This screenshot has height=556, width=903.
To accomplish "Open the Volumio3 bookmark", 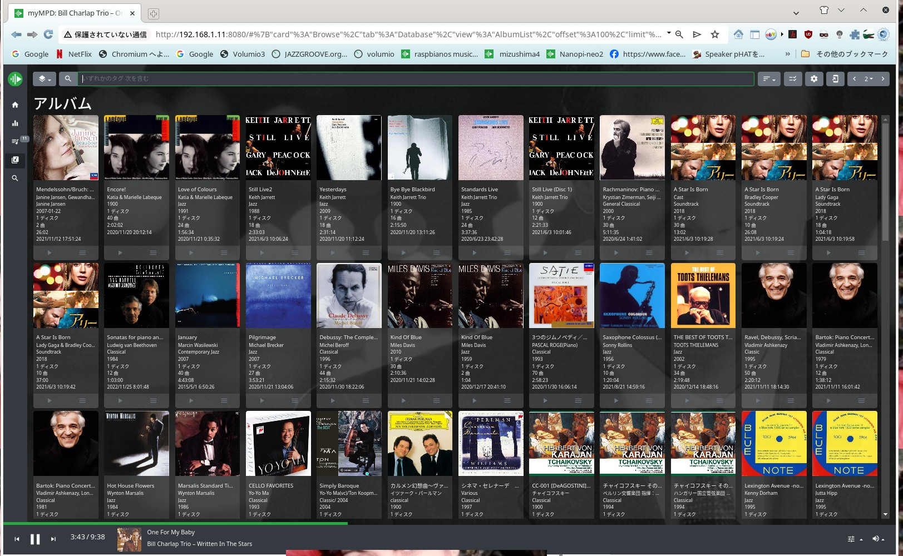I will point(243,54).
